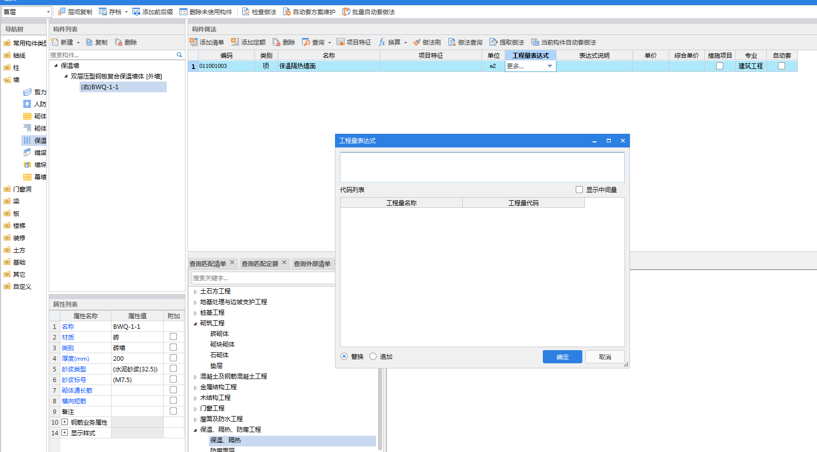This screenshot has height=452, width=817.
Task: Open 存档 dropdown arrow
Action: [x=126, y=12]
